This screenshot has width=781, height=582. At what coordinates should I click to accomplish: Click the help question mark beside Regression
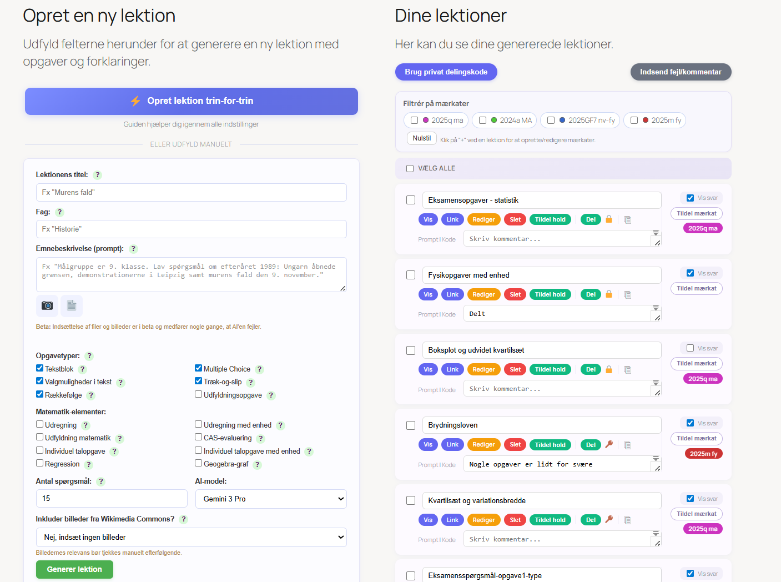pyautogui.click(x=89, y=465)
